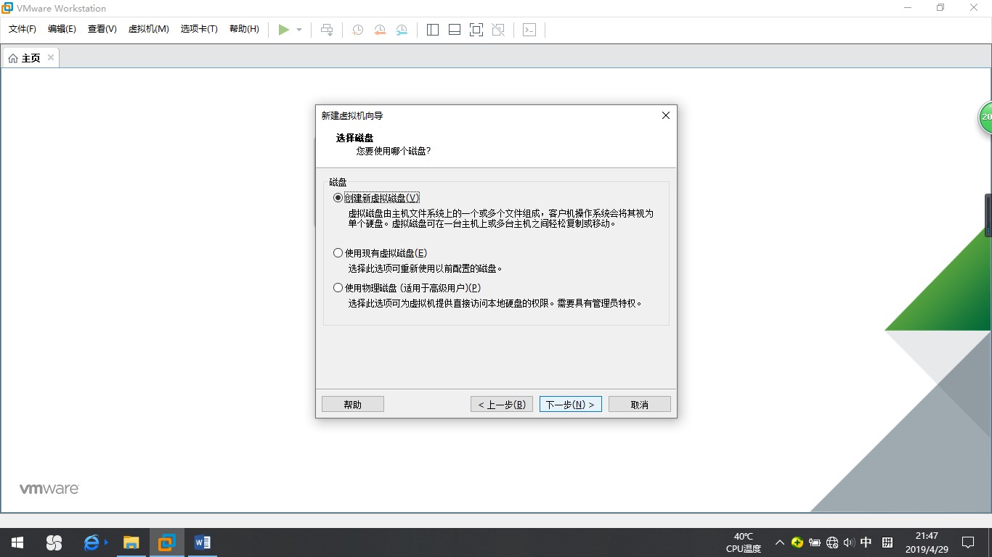Click the volume speaker tray icon

849,542
